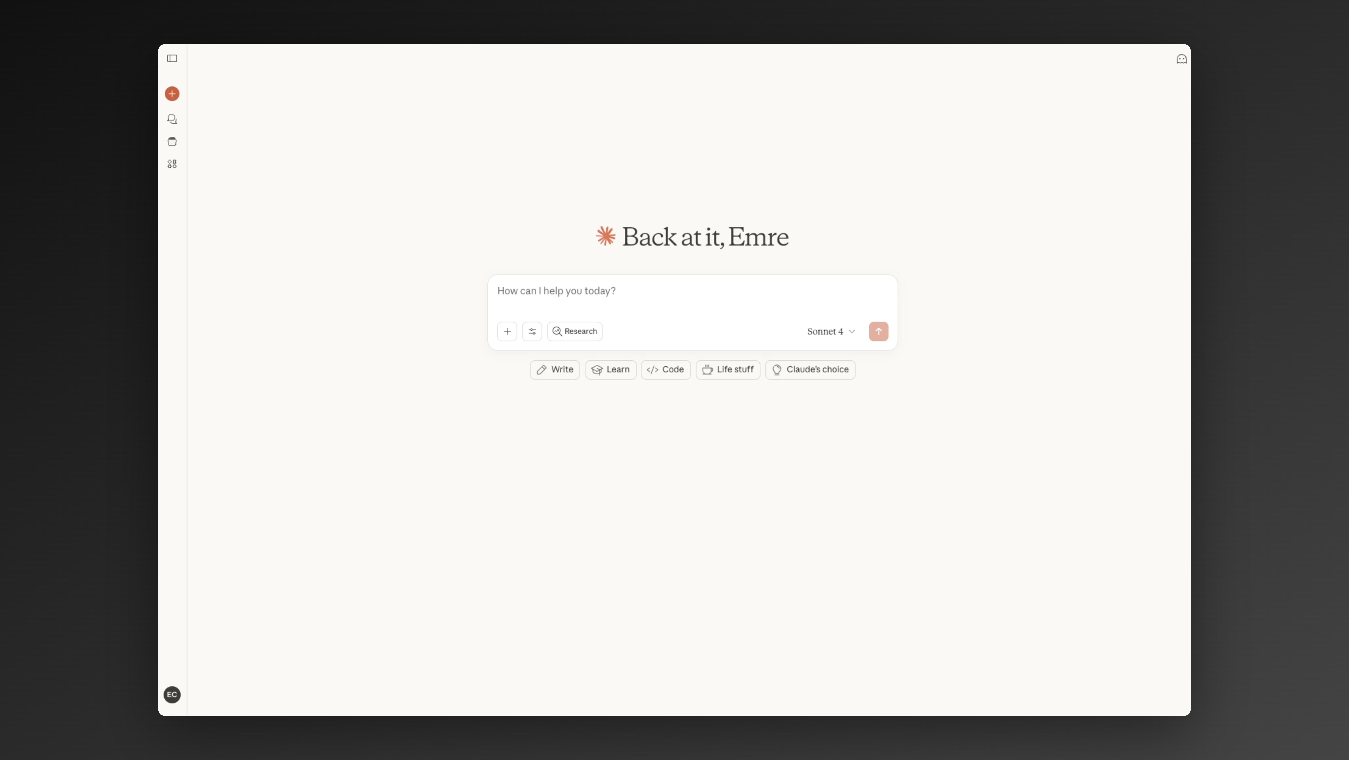Click the attachment plus icon
Viewport: 1349px width, 760px height.
506,331
